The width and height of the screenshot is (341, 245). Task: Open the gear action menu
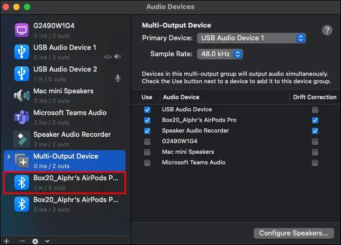click(35, 241)
